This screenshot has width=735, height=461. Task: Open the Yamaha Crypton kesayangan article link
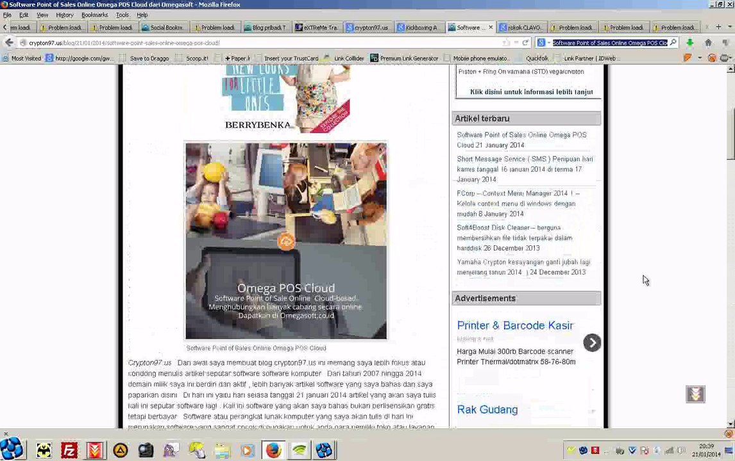coord(523,267)
